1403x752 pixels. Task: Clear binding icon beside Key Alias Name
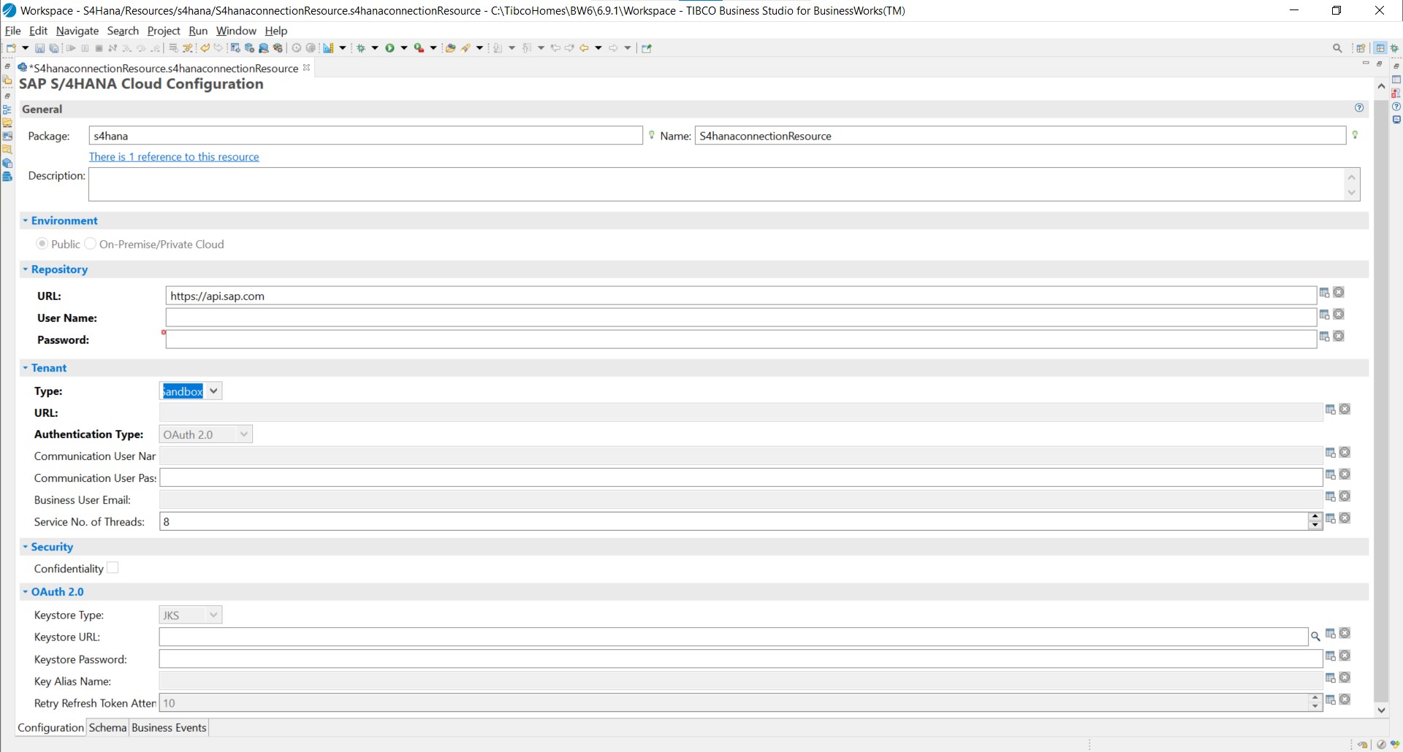[1345, 678]
